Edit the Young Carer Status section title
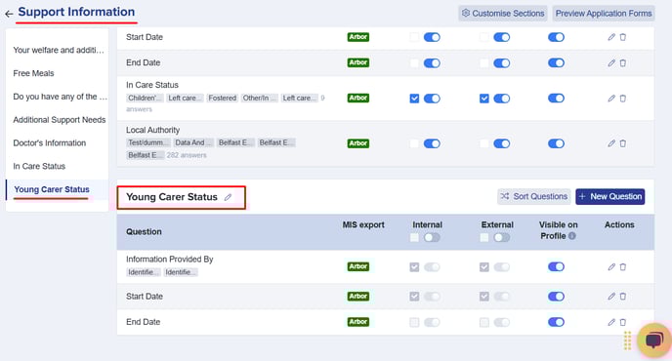This screenshot has width=672, height=361. pyautogui.click(x=228, y=197)
